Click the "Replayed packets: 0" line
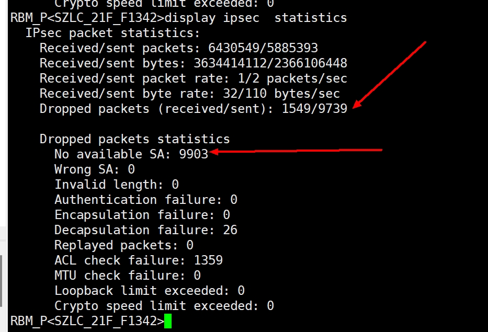 click(123, 245)
